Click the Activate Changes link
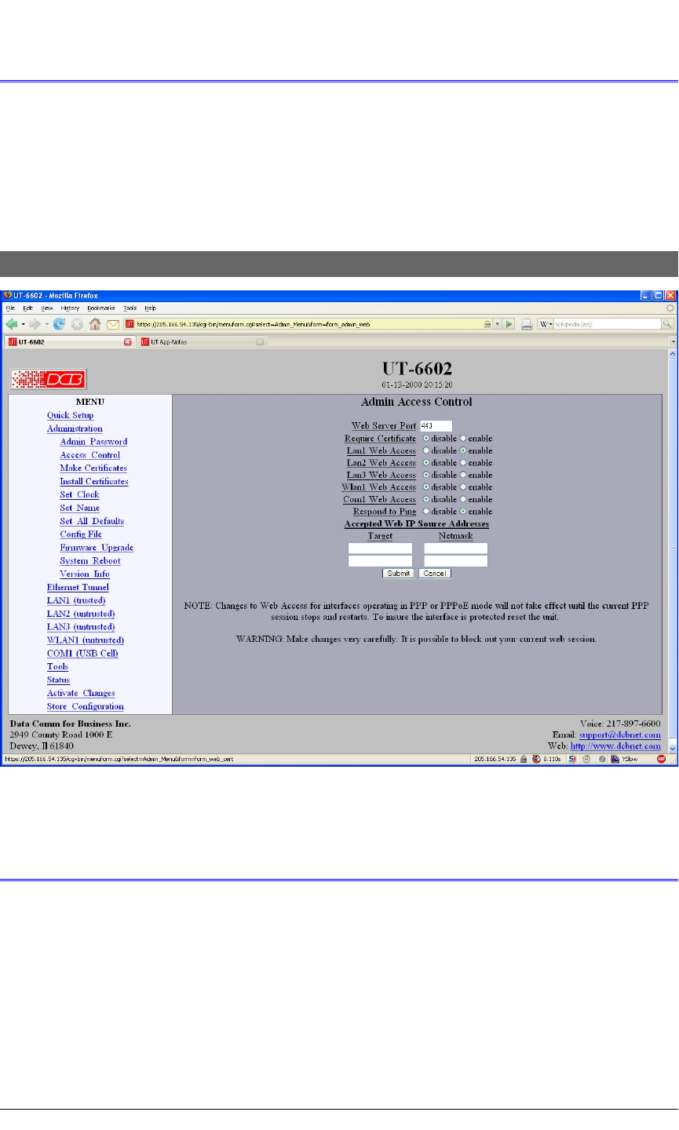The width and height of the screenshot is (679, 1130). pos(81,694)
